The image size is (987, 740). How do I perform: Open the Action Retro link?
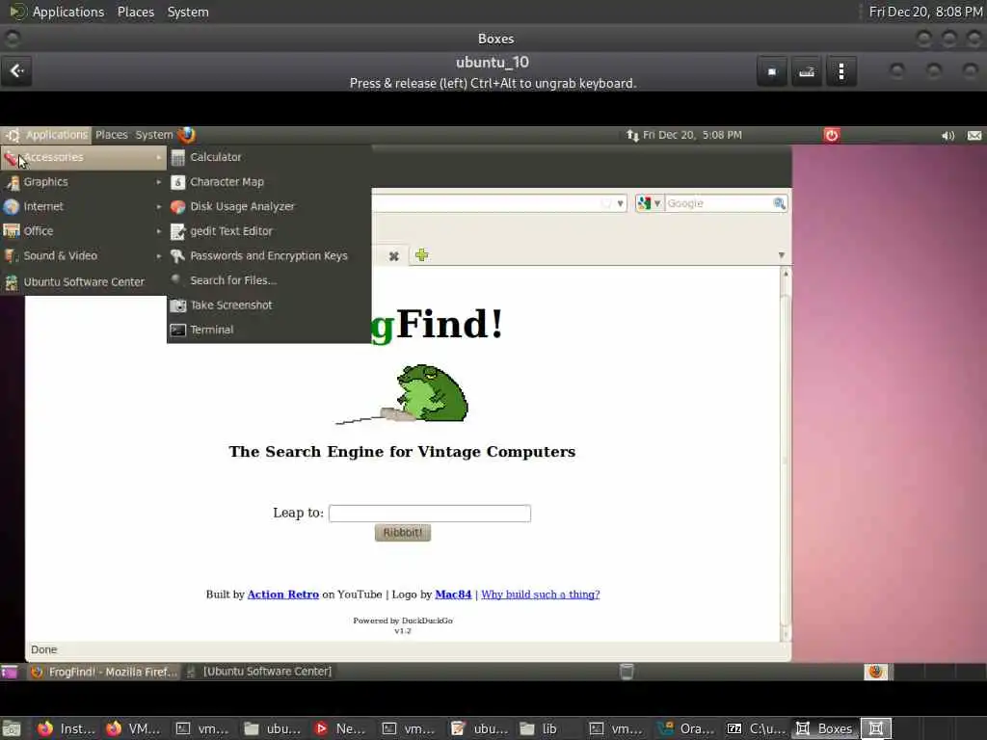[282, 594]
